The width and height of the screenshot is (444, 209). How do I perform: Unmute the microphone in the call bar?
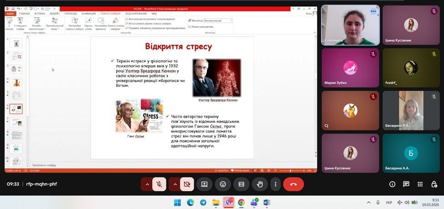pyautogui.click(x=159, y=184)
